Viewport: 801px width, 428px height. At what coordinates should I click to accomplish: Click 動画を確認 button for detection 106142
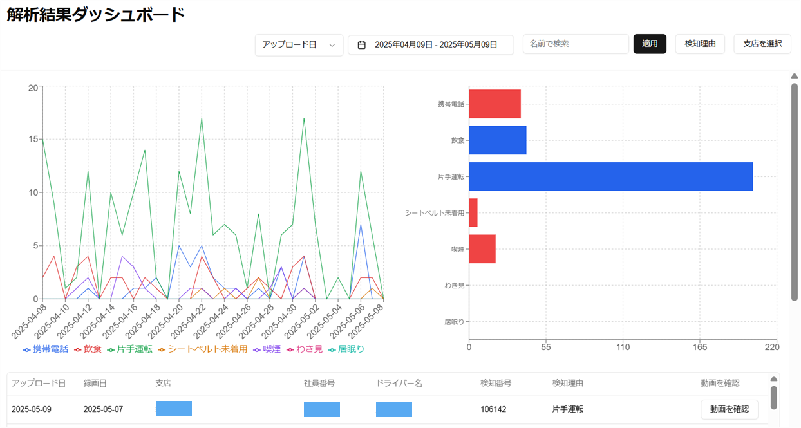click(729, 409)
